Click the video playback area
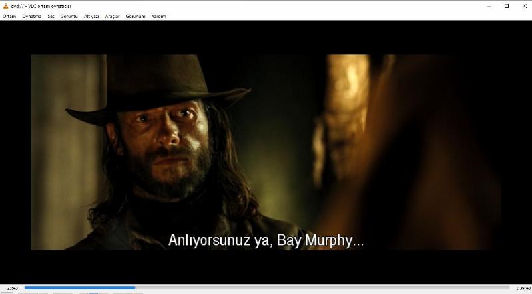Viewport: 532px width, 294px height. 266,152
